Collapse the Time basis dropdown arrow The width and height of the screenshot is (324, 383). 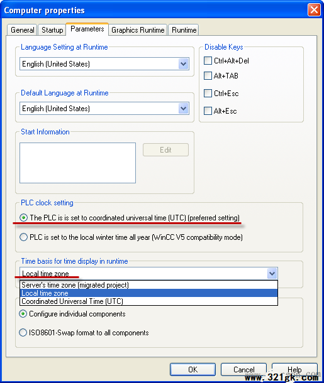coord(272,274)
